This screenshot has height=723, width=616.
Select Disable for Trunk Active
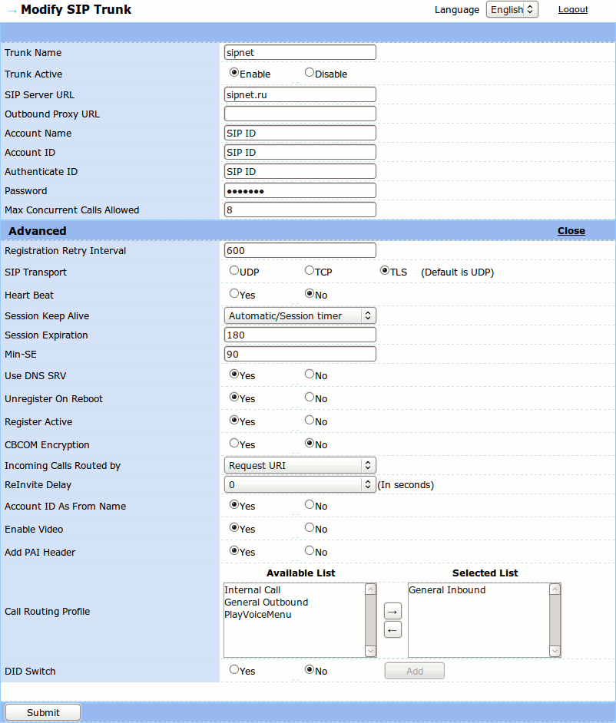pos(310,72)
